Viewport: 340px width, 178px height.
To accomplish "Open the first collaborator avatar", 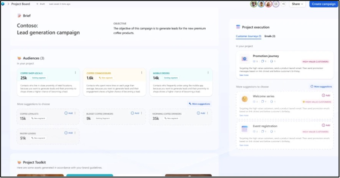I will [x=254, y=4].
